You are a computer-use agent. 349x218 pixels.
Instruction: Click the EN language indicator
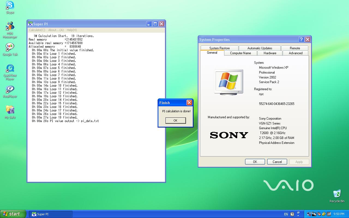(286, 214)
